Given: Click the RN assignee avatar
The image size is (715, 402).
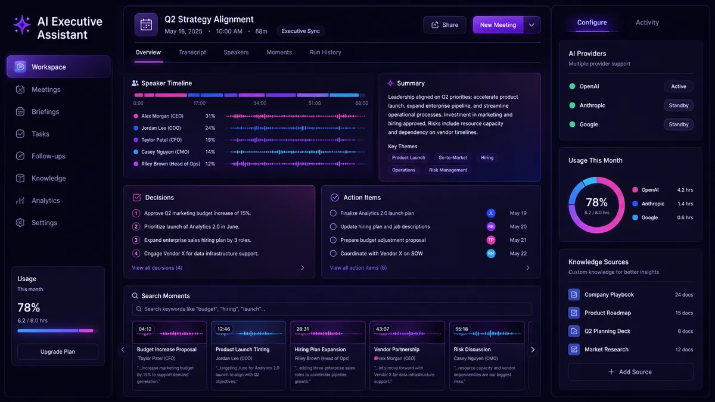Looking at the screenshot, I should point(491,254).
